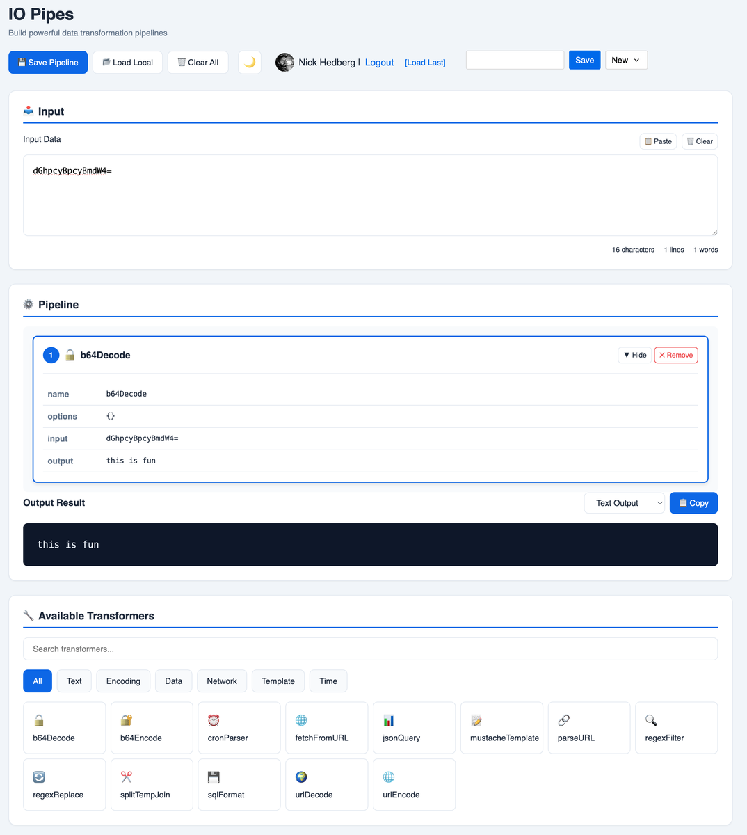Pick the sqlFormat transformer
747x835 pixels.
coord(239,785)
